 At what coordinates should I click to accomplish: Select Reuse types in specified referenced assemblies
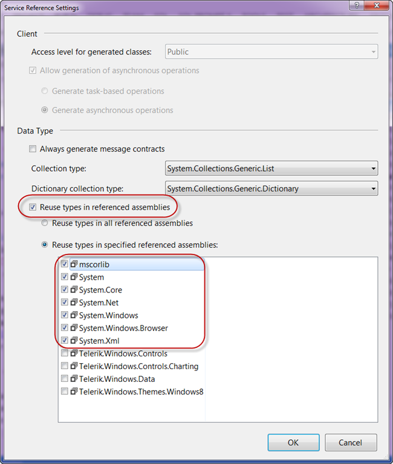45,245
